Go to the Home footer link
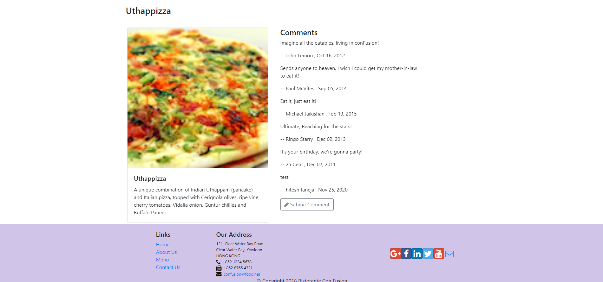The width and height of the screenshot is (603, 282). (x=163, y=244)
